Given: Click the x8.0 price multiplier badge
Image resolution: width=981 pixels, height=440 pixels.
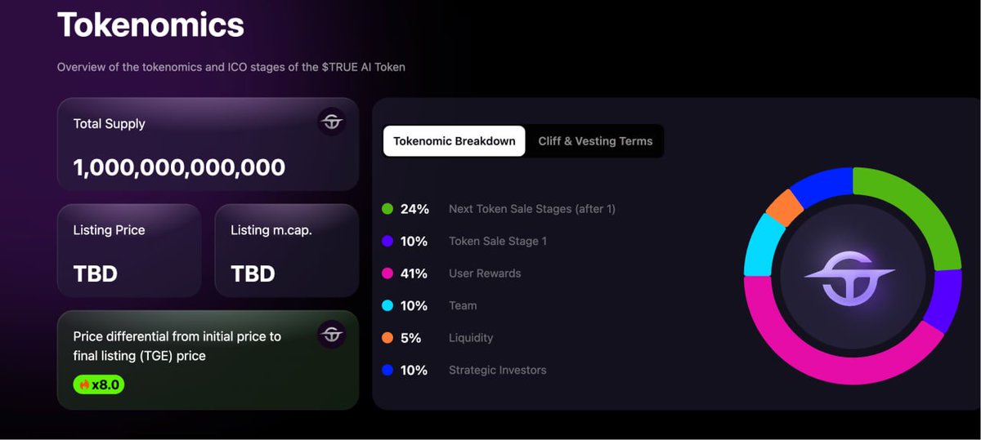Looking at the screenshot, I should click(99, 384).
